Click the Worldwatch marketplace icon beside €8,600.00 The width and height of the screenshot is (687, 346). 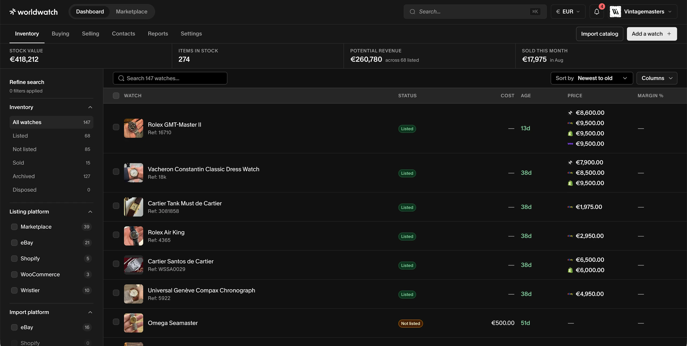click(570, 113)
